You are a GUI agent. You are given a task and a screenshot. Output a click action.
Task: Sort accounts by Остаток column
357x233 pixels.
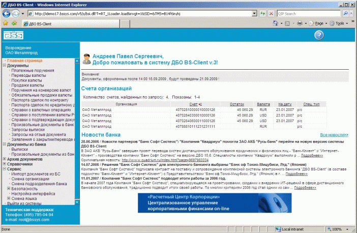(x=237, y=104)
